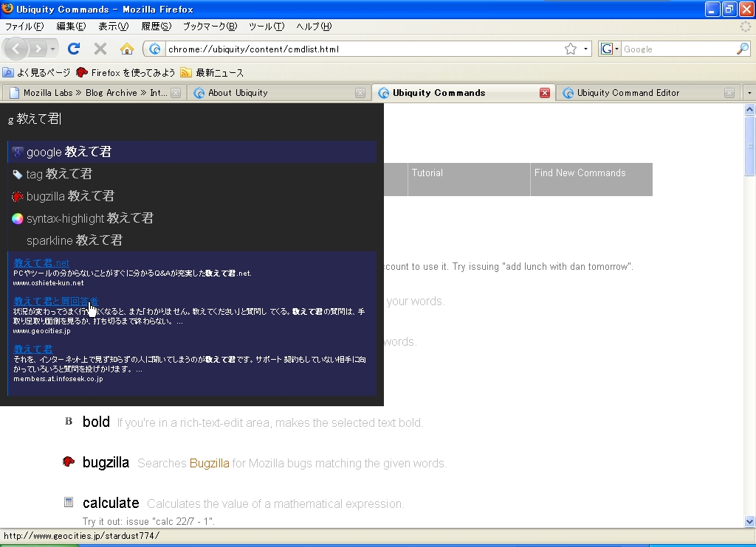Open the address bar history dropdown

585,49
